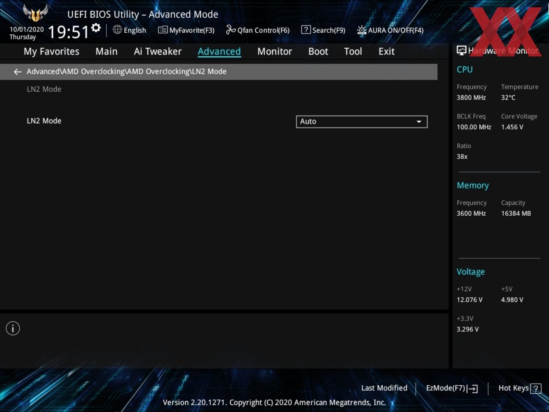Click the TUF logo emblem
The height and width of the screenshot is (412, 549).
pyautogui.click(x=36, y=13)
